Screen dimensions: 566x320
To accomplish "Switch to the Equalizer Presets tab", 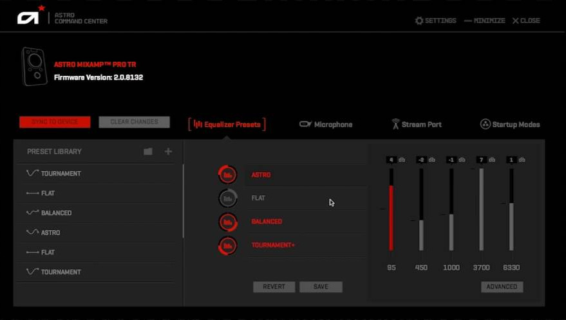I will click(x=227, y=124).
